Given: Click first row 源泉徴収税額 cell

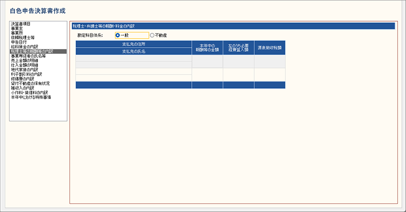Looking at the screenshot, I should click(x=269, y=61).
